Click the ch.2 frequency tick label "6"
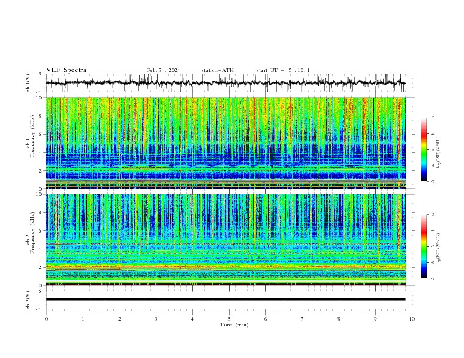 tap(41, 231)
